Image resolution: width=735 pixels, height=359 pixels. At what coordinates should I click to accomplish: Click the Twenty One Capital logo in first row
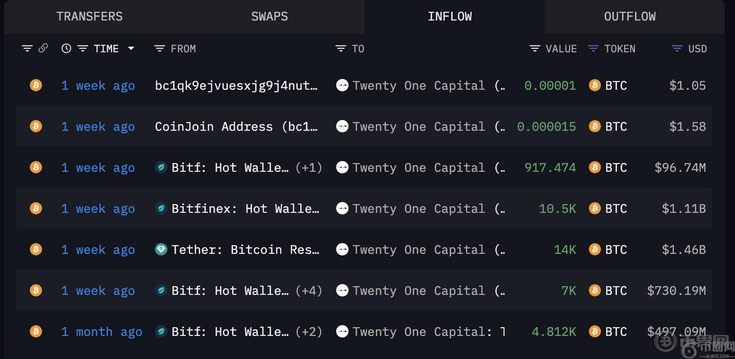pos(342,85)
